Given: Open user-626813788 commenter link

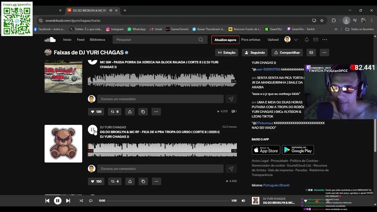Looking at the screenshot, I should 268,69.
